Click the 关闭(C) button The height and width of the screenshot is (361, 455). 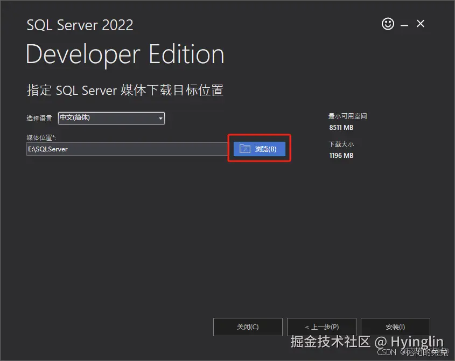(x=248, y=327)
